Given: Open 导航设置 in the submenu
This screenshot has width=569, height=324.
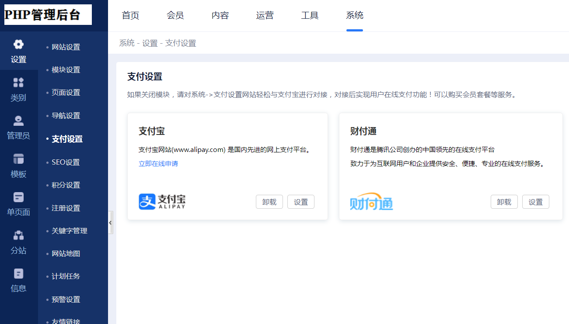Looking at the screenshot, I should [66, 116].
